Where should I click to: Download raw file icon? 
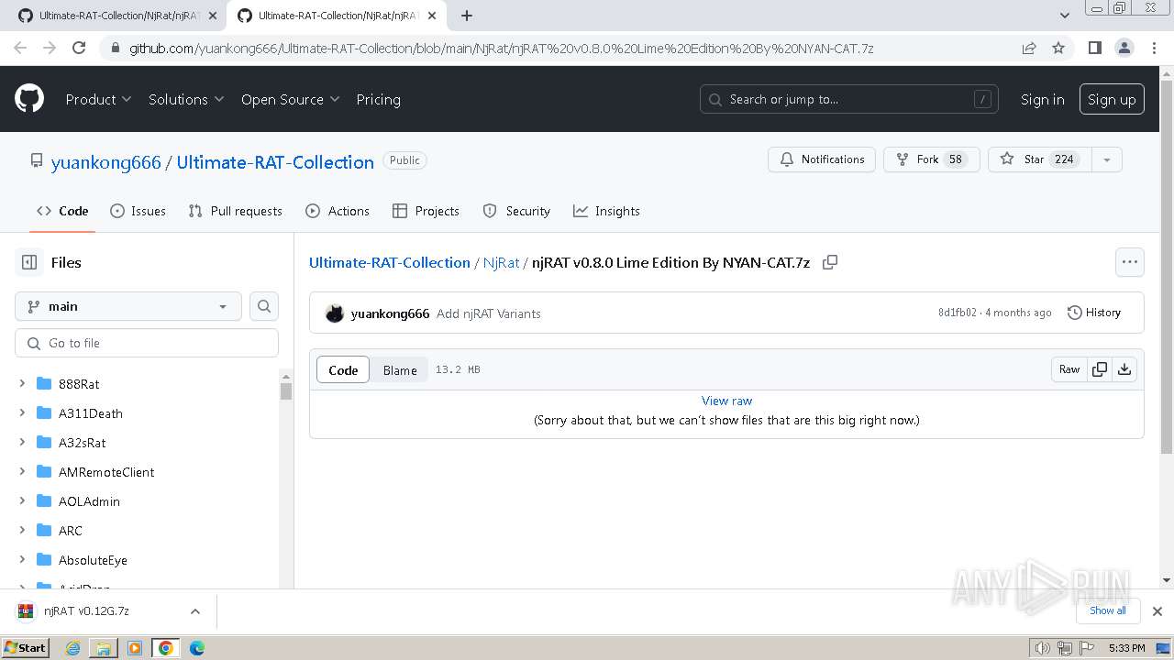click(x=1124, y=369)
